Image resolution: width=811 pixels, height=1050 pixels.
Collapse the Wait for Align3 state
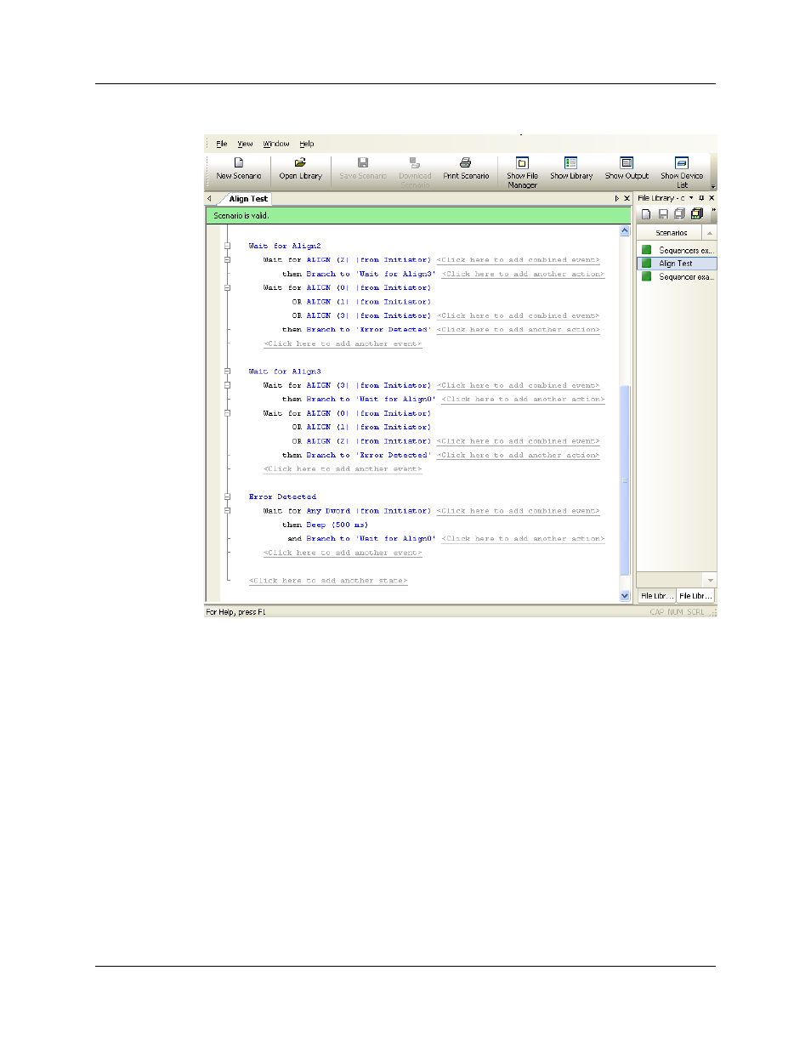(228, 372)
